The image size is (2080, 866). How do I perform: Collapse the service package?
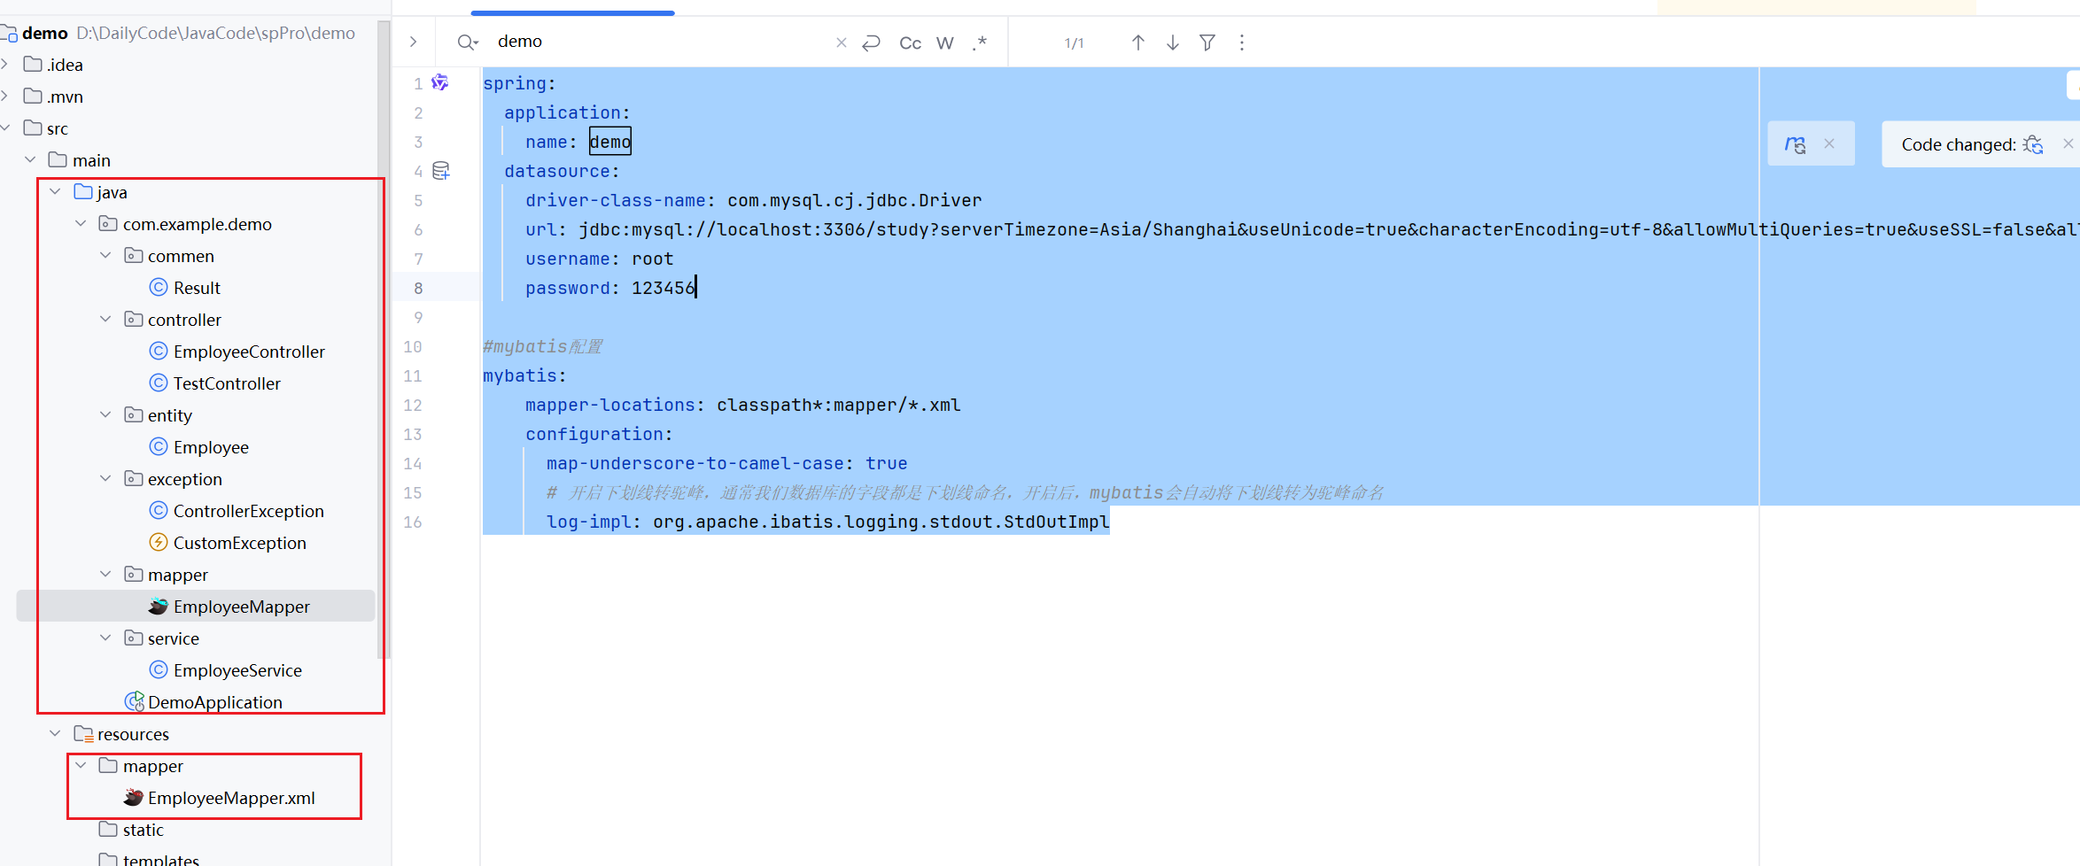(105, 638)
